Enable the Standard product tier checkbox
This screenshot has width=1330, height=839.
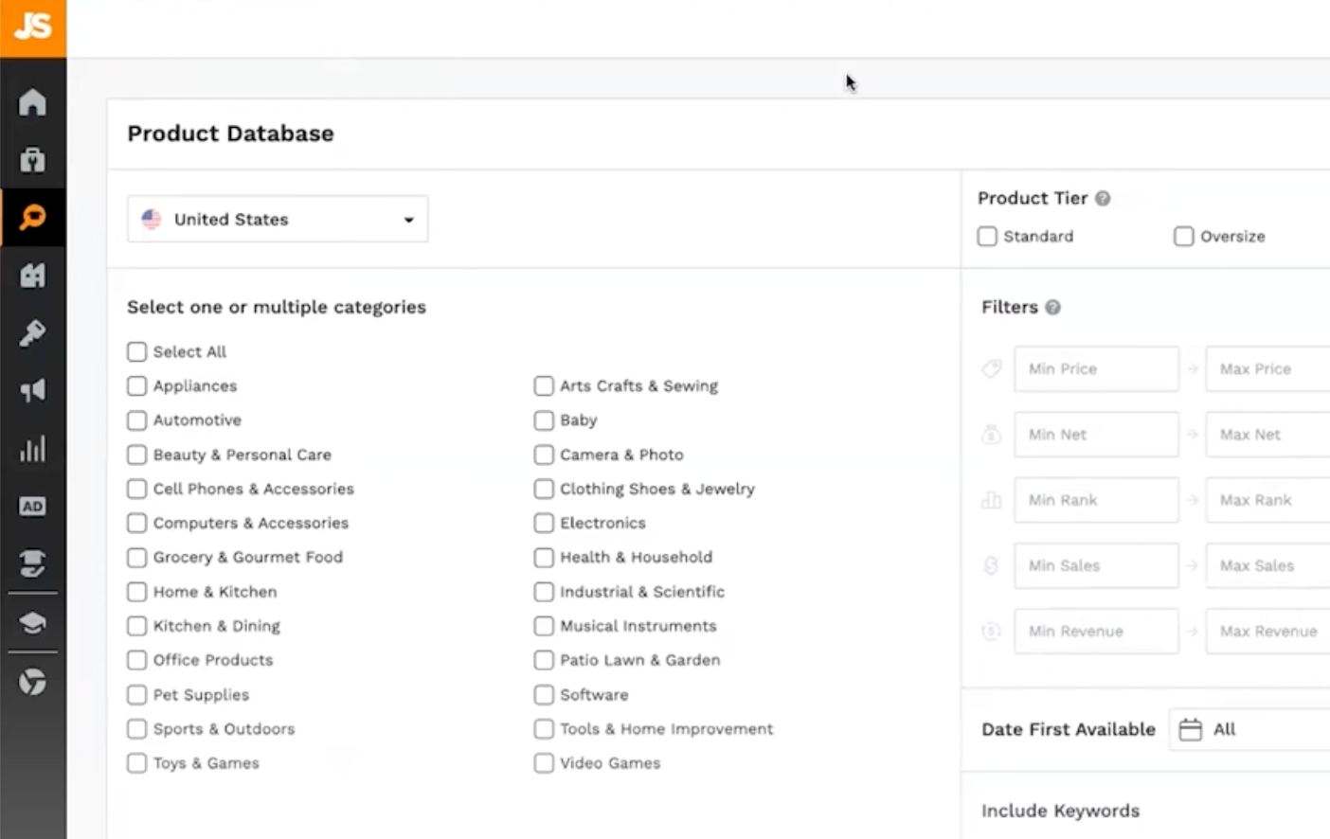pos(986,237)
